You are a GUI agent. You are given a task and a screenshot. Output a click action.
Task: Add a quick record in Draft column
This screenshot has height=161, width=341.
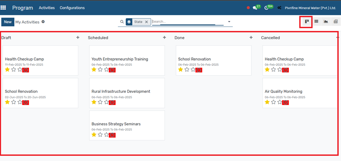(78, 37)
